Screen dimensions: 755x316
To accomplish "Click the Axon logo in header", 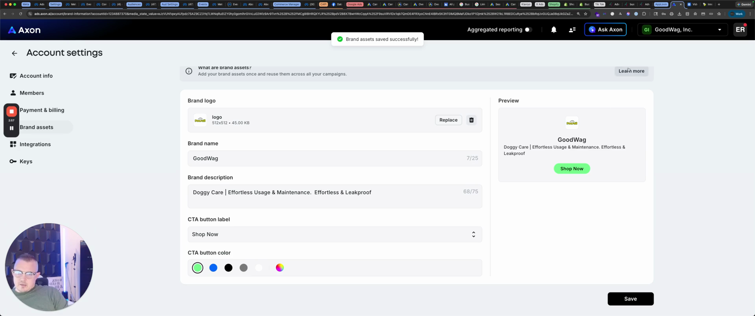I will [x=24, y=30].
